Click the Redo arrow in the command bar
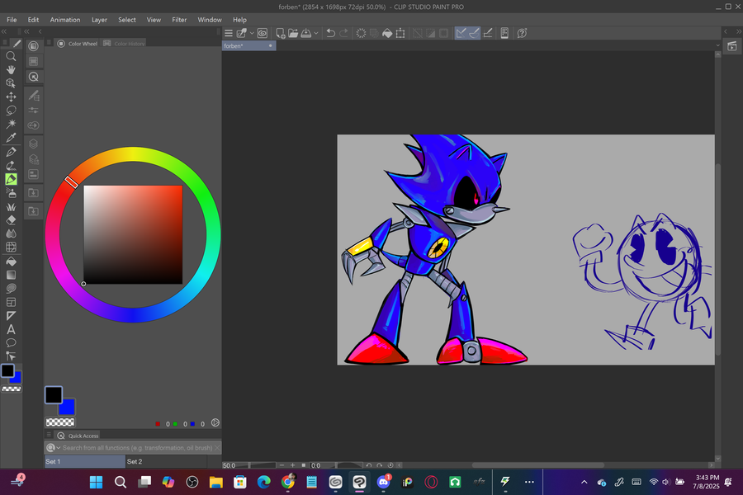The height and width of the screenshot is (495, 743). click(344, 33)
